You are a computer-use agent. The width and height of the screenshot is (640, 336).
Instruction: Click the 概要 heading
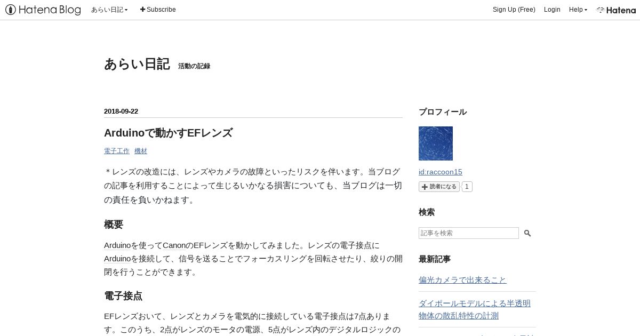[x=114, y=225]
